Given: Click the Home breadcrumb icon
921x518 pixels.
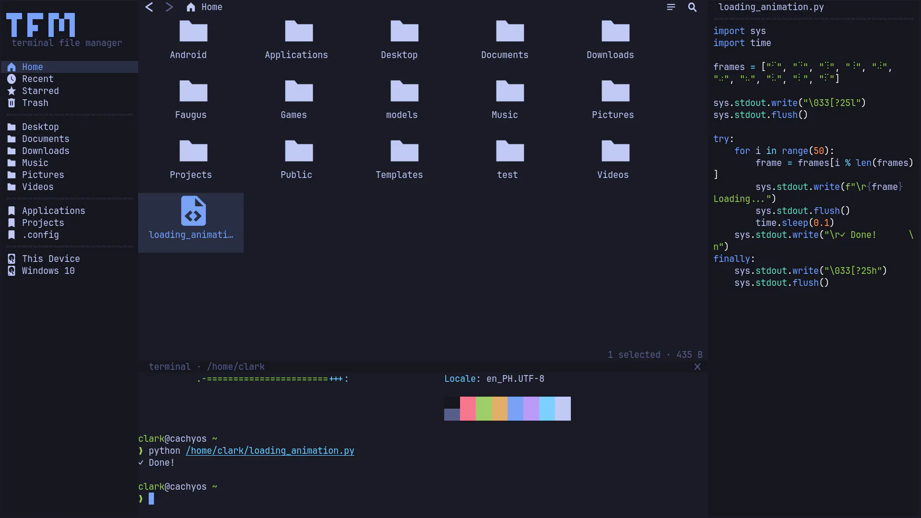Looking at the screenshot, I should (191, 7).
